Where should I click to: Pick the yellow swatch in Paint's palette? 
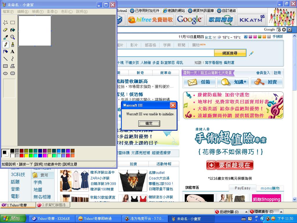(x=26, y=156)
